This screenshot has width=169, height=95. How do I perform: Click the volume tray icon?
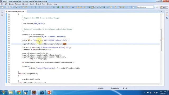(157, 93)
